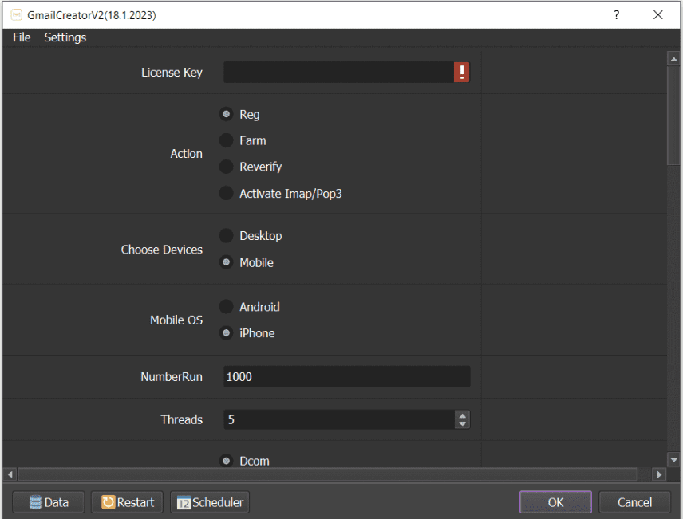The image size is (683, 519).
Task: Click the question mark help button
Action: [616, 15]
